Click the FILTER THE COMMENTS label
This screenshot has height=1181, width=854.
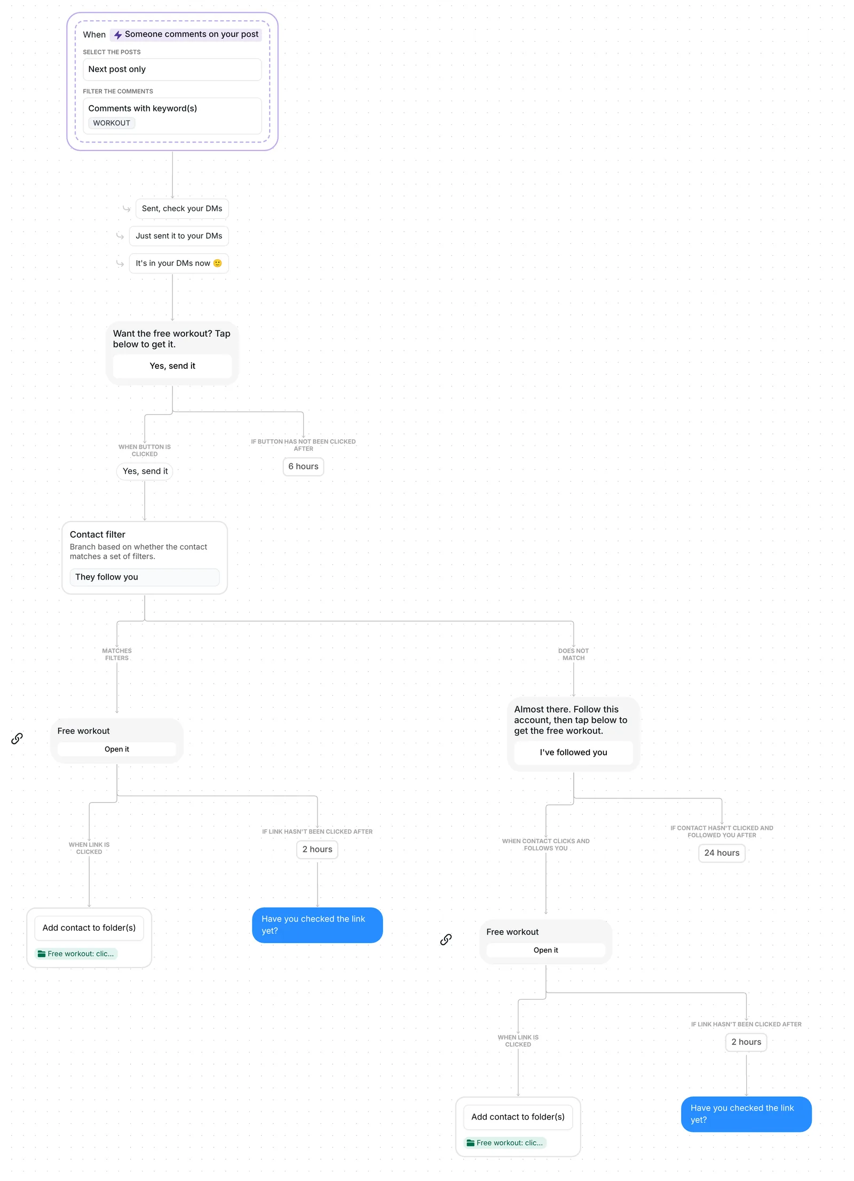click(118, 91)
